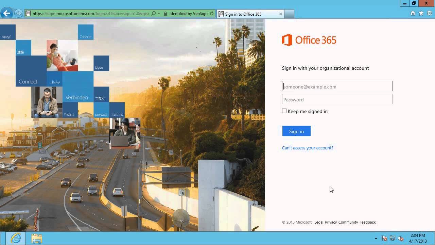
Task: Click the woman with cup photo tile
Action: pyautogui.click(x=62, y=55)
